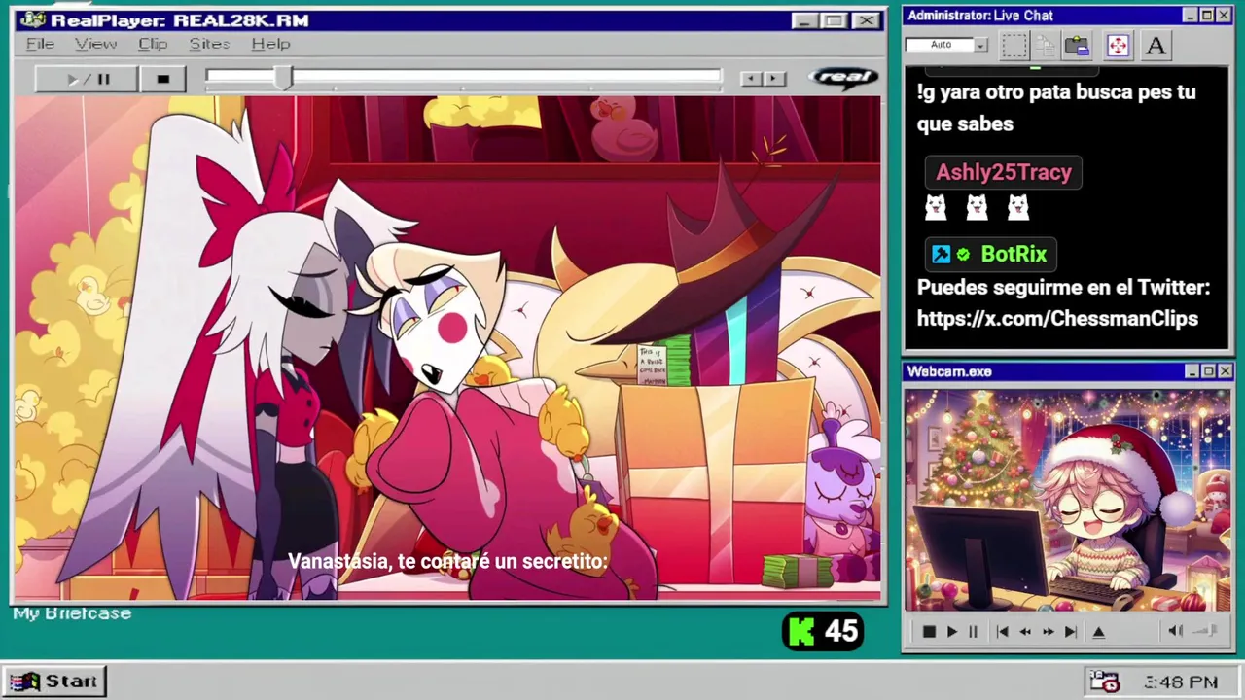Select the marquee selection tool in Live Chat
The image size is (1245, 700).
(1014, 46)
